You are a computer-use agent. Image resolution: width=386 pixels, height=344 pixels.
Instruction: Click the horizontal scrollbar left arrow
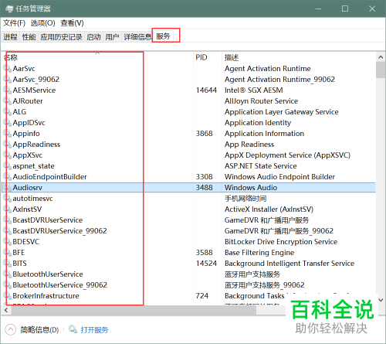(6, 310)
